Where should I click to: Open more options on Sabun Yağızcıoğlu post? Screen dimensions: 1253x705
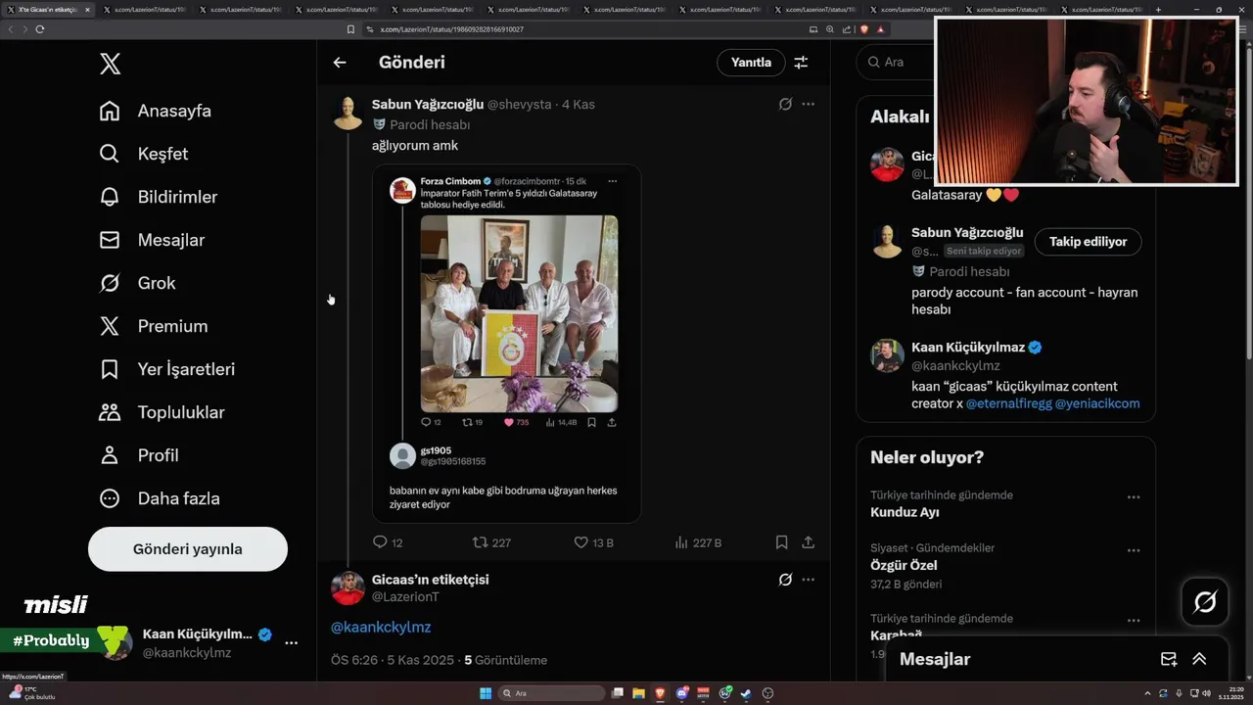click(x=808, y=104)
